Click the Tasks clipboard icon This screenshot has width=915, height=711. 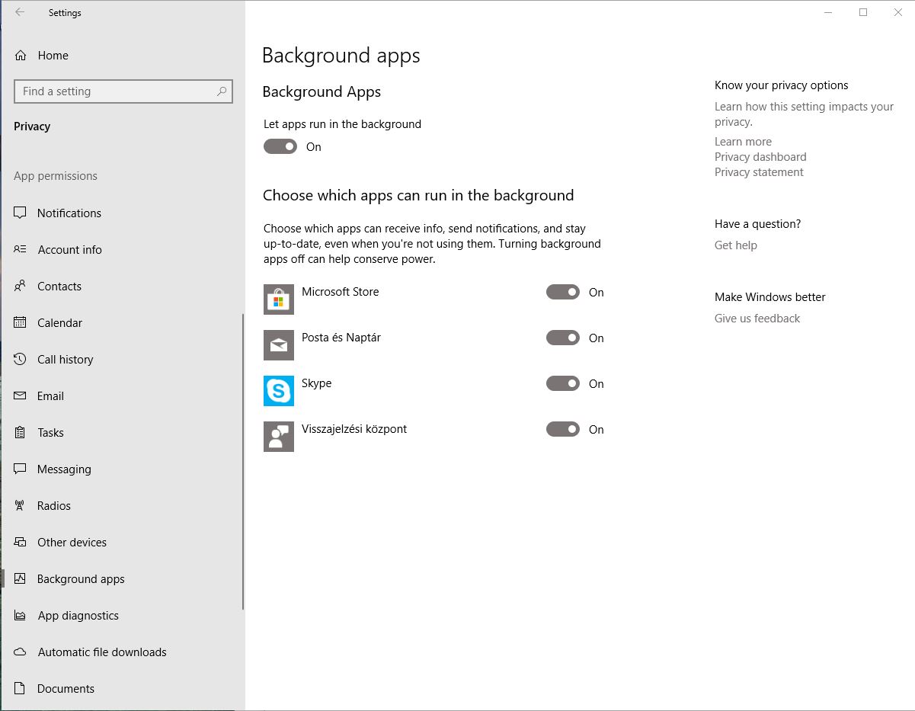point(21,433)
